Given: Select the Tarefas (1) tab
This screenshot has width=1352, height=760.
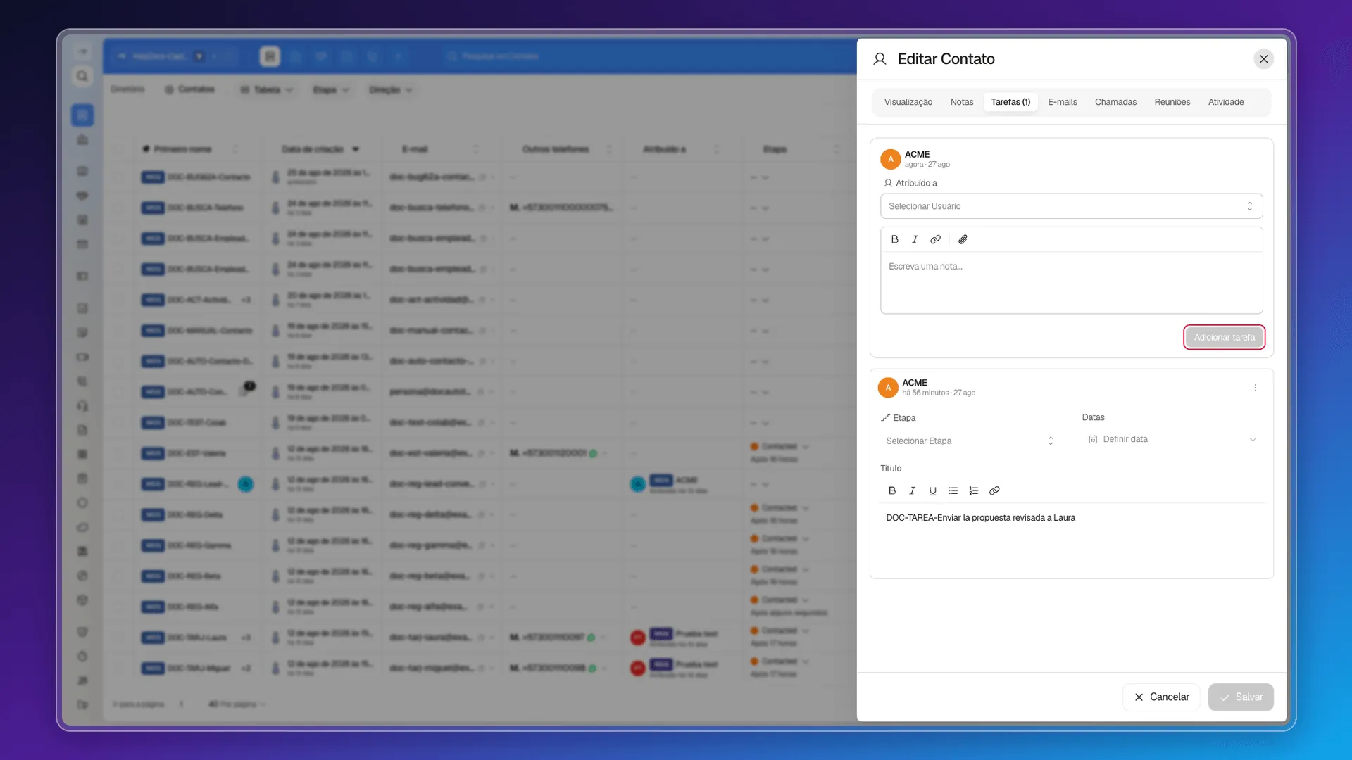Looking at the screenshot, I should tap(1010, 102).
